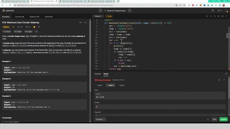Go to next problem in study plan

click(x=129, y=10)
